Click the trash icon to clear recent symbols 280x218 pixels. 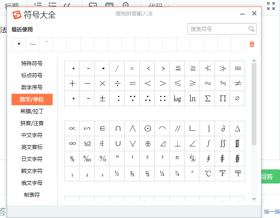[252, 44]
